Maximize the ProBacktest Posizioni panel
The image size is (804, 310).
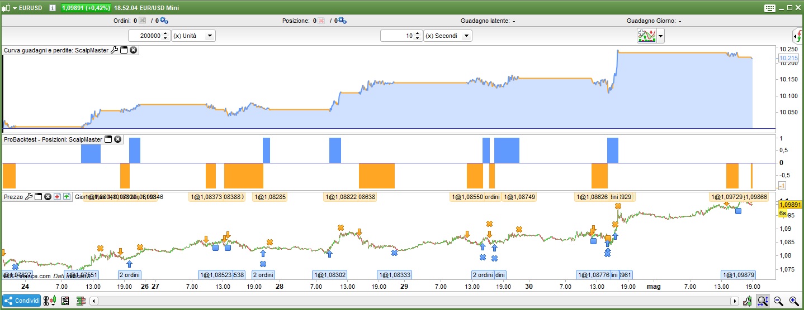tap(108, 139)
